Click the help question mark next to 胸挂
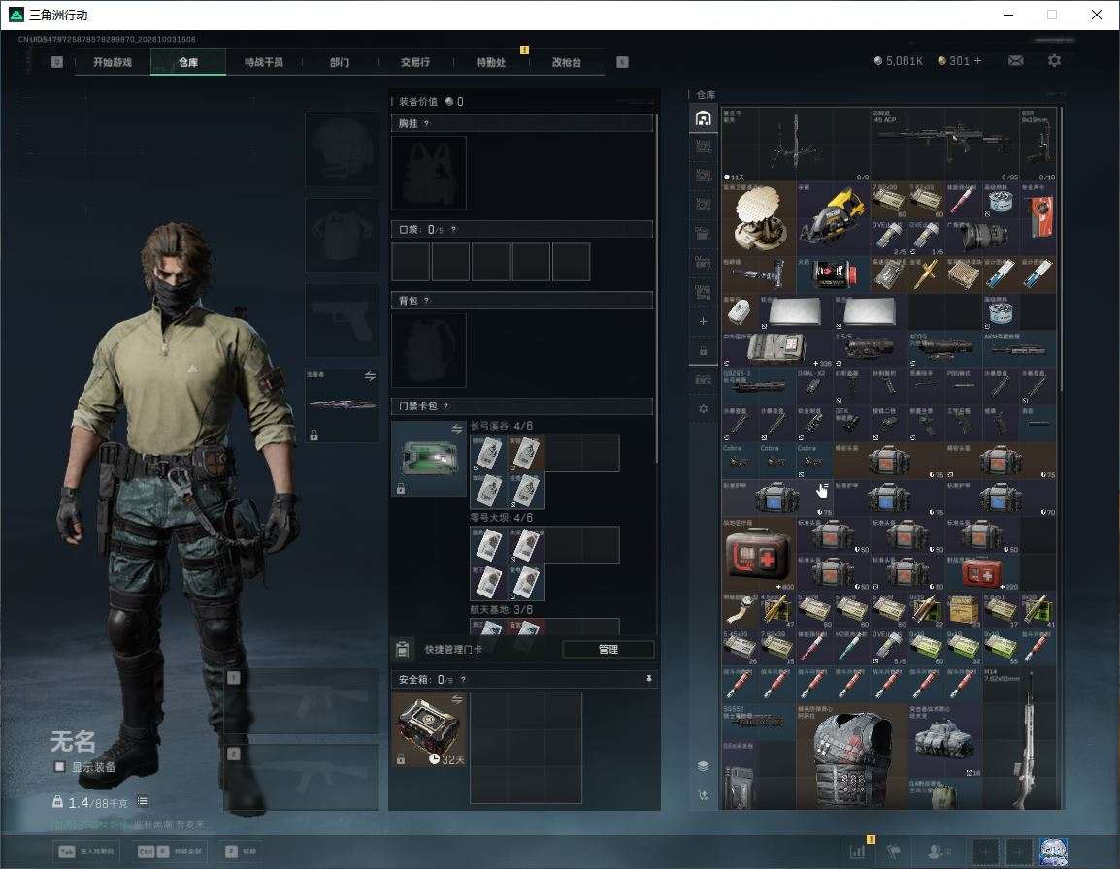 pyautogui.click(x=426, y=123)
